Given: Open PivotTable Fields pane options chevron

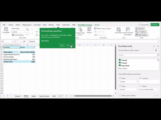Looking at the screenshot, I should 154,46.
